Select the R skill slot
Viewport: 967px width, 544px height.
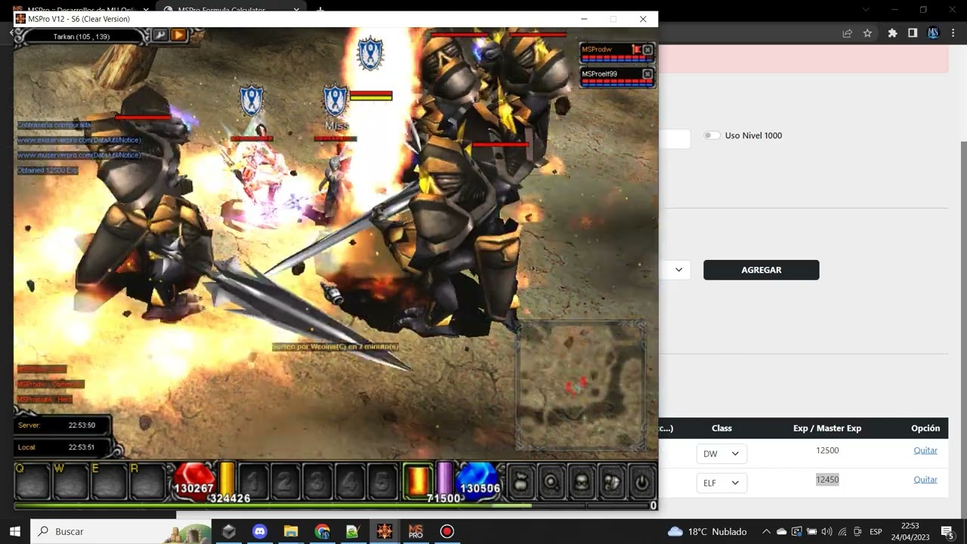click(x=147, y=481)
